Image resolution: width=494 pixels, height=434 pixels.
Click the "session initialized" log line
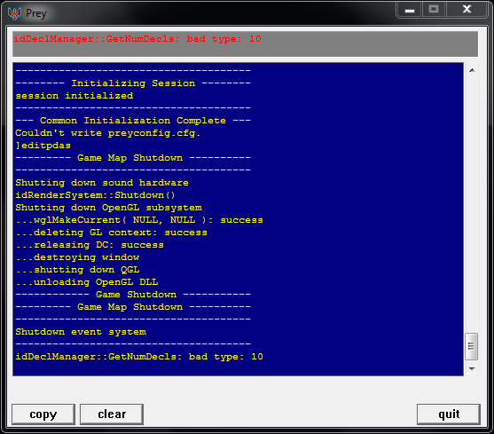[74, 96]
